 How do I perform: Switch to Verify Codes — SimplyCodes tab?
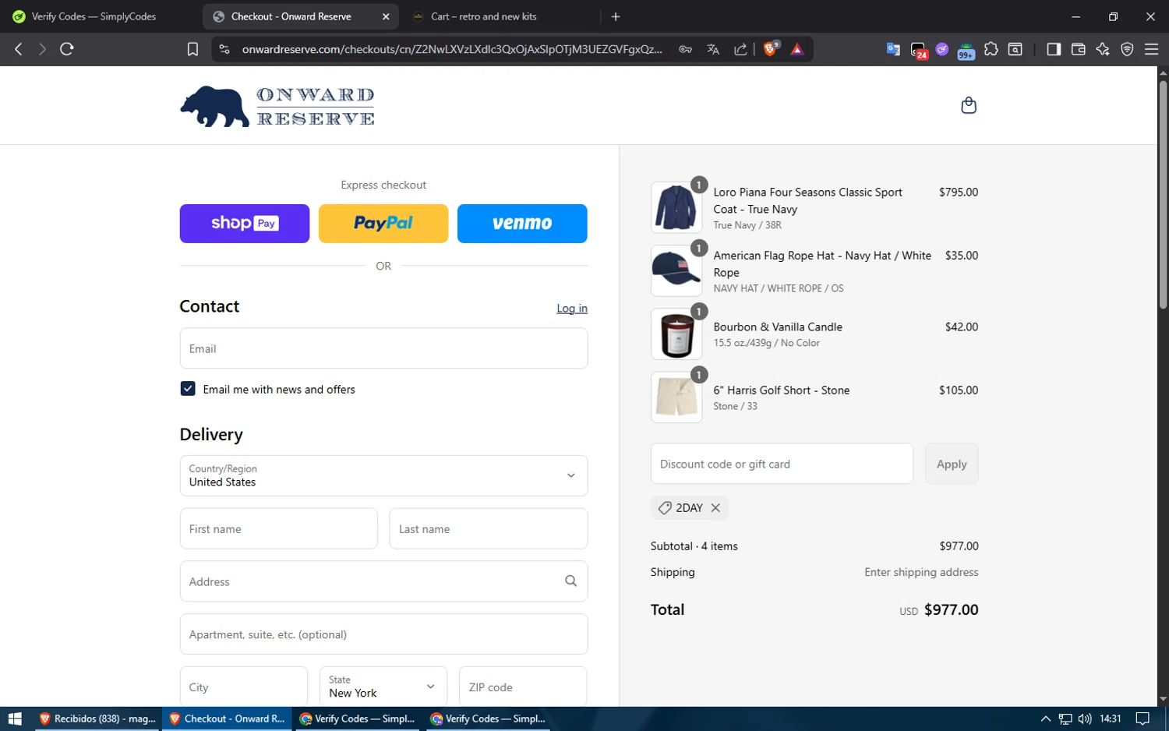pos(93,16)
